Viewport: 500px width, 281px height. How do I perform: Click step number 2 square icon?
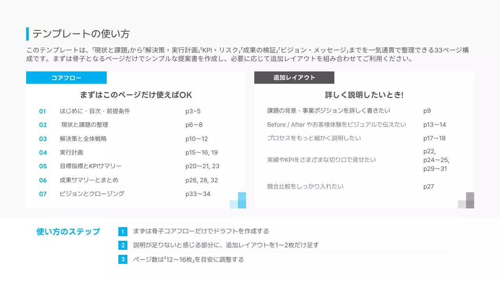pyautogui.click(x=123, y=245)
